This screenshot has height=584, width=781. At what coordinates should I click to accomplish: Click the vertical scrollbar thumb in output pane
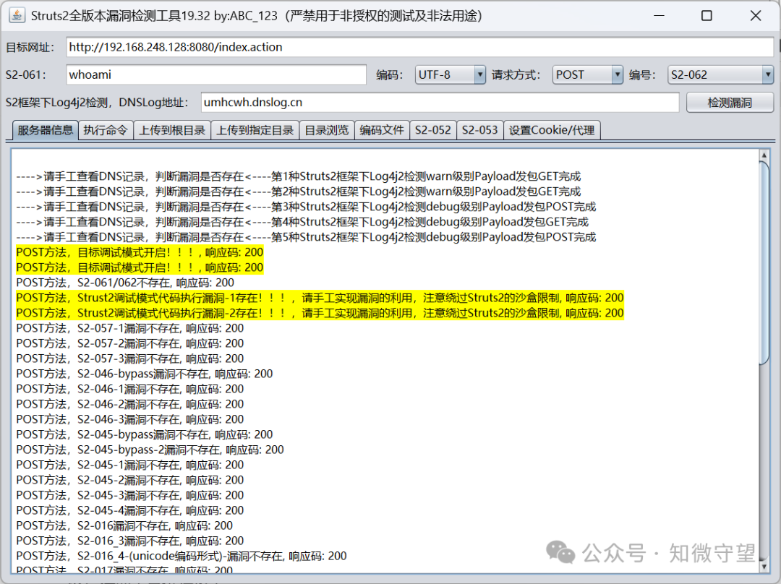click(764, 263)
